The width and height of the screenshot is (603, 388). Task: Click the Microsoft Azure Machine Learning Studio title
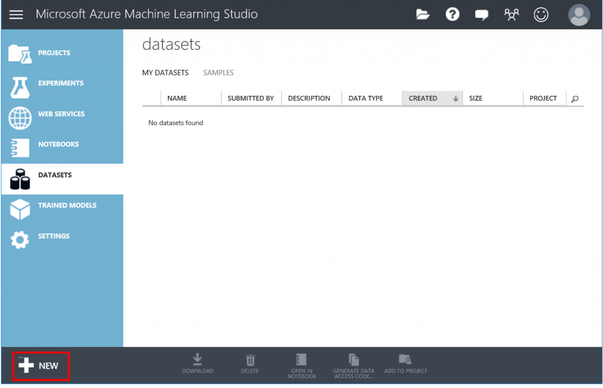coord(147,14)
